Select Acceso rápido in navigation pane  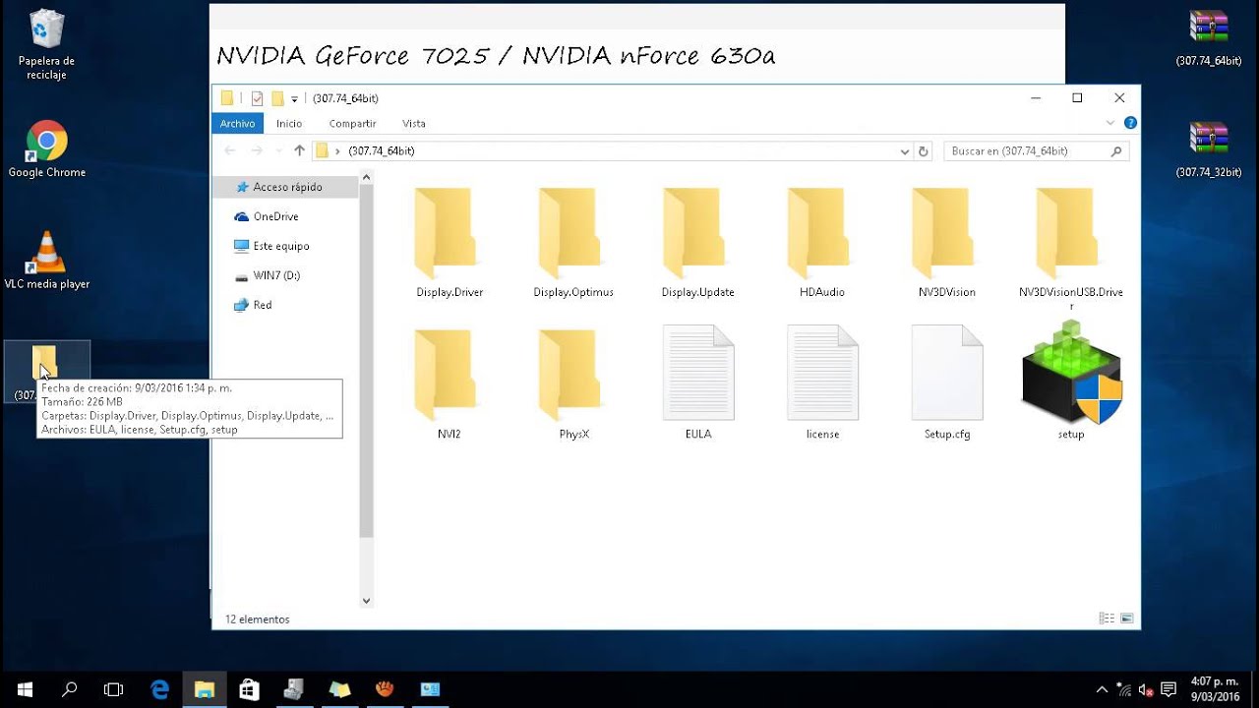click(x=285, y=187)
